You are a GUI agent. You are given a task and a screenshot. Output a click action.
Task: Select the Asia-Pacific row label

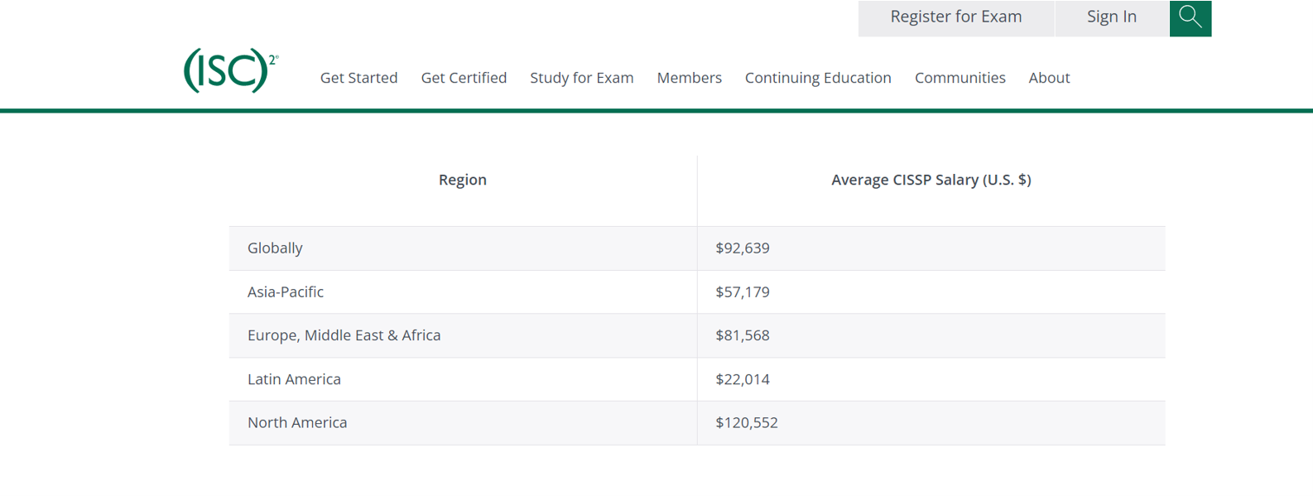point(286,292)
